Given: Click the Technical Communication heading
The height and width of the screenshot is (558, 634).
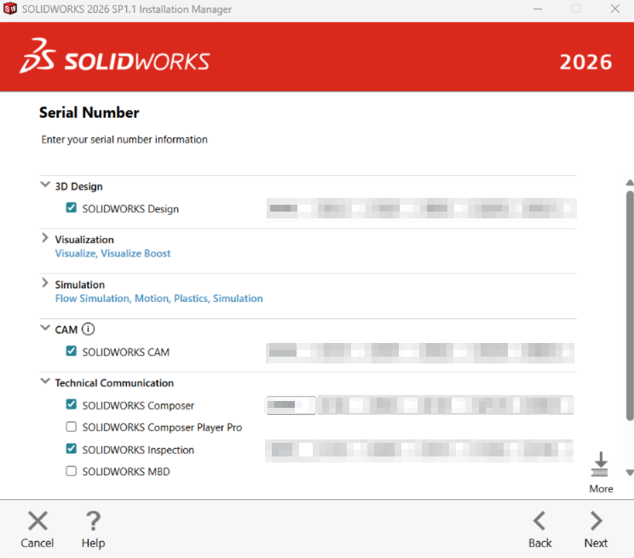Looking at the screenshot, I should 114,383.
